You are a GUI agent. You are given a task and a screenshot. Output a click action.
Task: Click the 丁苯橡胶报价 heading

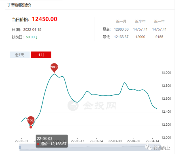click(x=19, y=5)
